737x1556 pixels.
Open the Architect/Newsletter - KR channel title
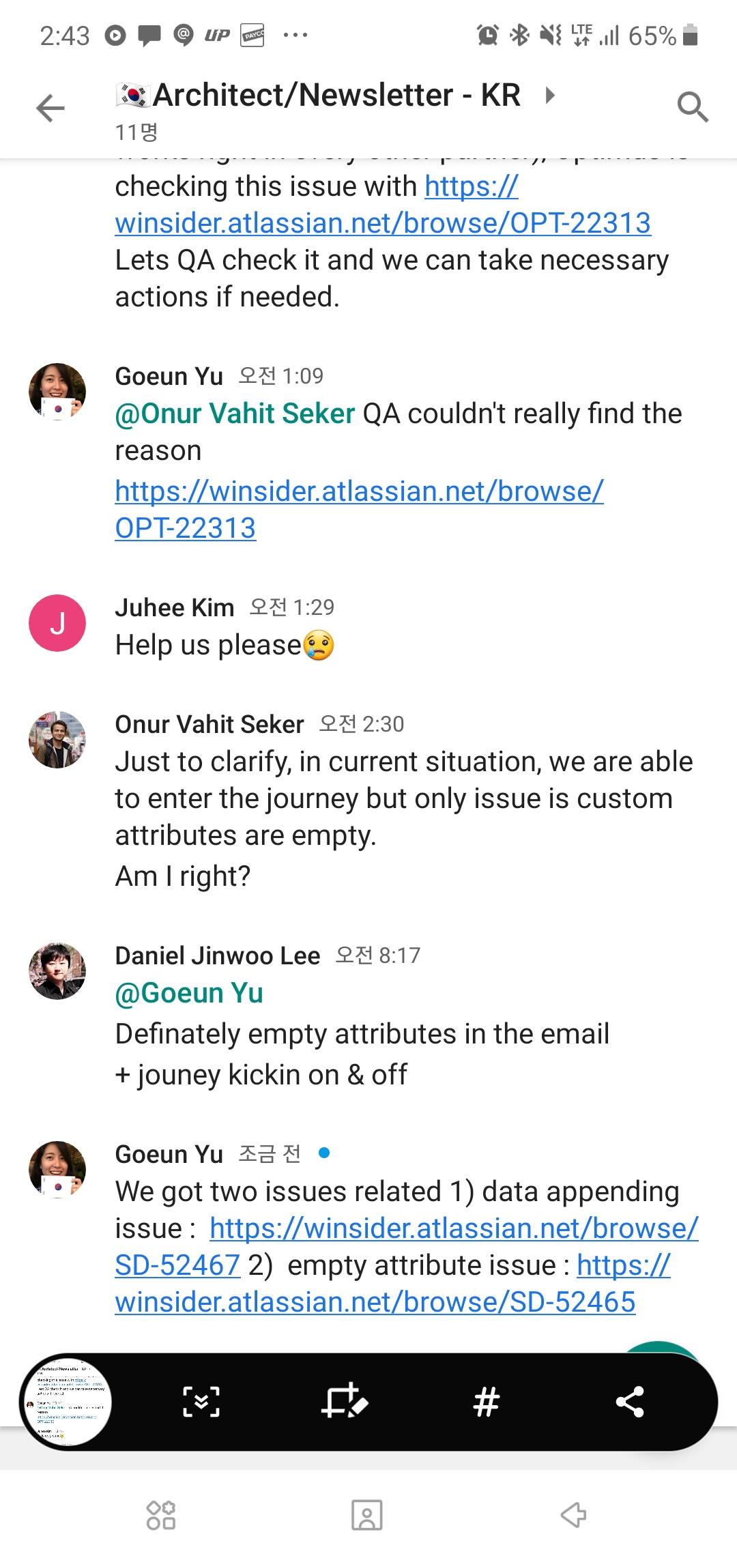(336, 95)
